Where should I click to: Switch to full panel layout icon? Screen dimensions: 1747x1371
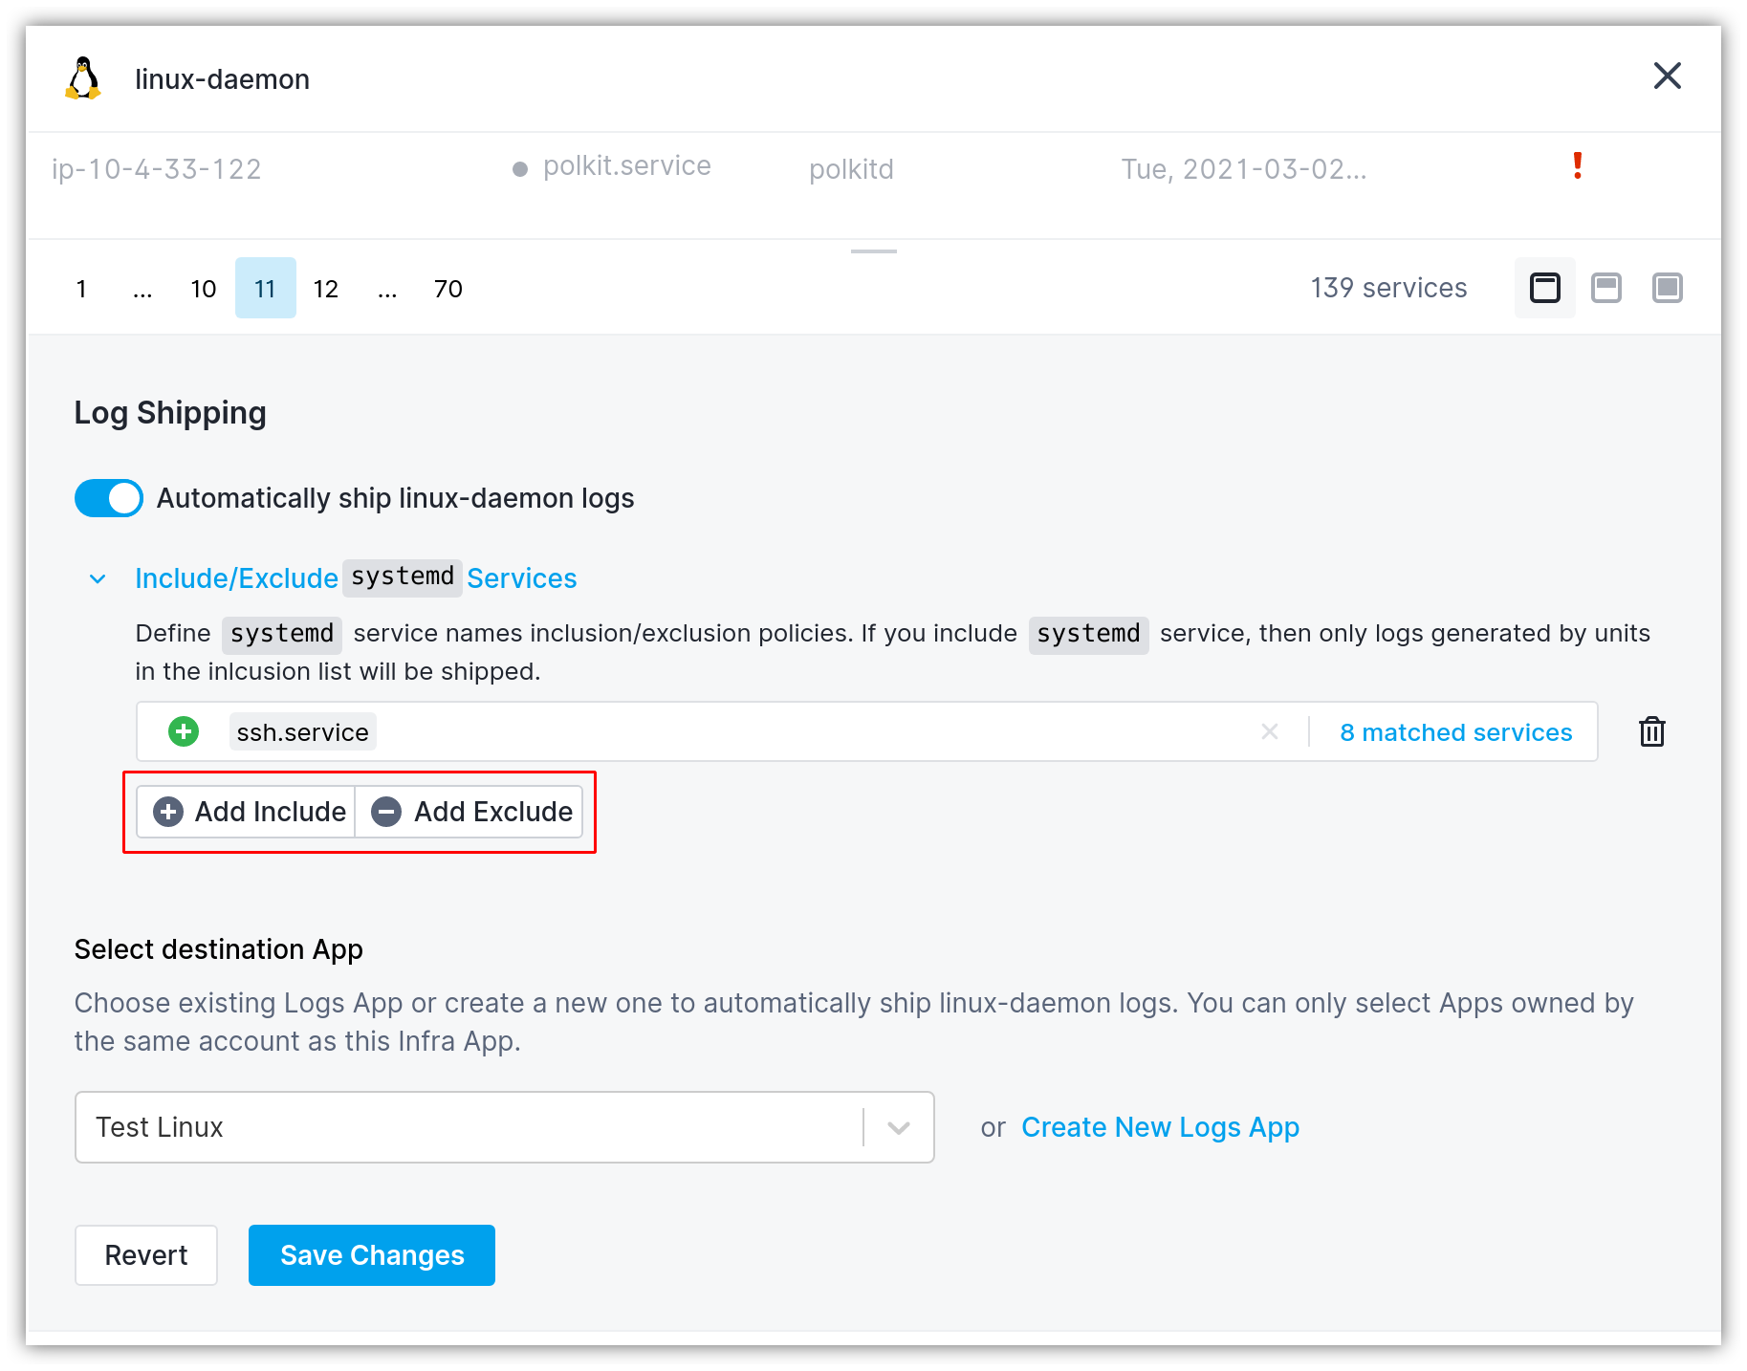click(1667, 288)
